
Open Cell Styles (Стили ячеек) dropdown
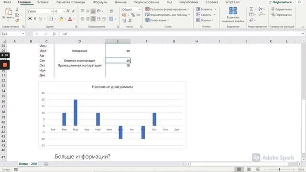(157, 20)
